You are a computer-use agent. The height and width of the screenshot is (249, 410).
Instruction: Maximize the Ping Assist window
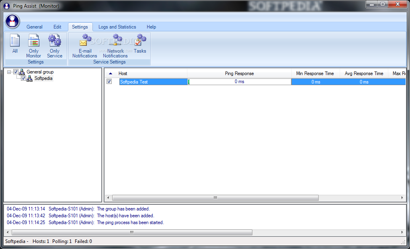click(x=383, y=4)
